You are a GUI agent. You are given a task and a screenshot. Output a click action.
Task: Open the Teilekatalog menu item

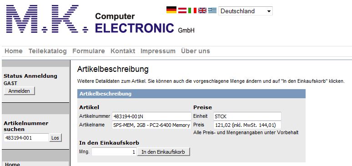tap(48, 51)
